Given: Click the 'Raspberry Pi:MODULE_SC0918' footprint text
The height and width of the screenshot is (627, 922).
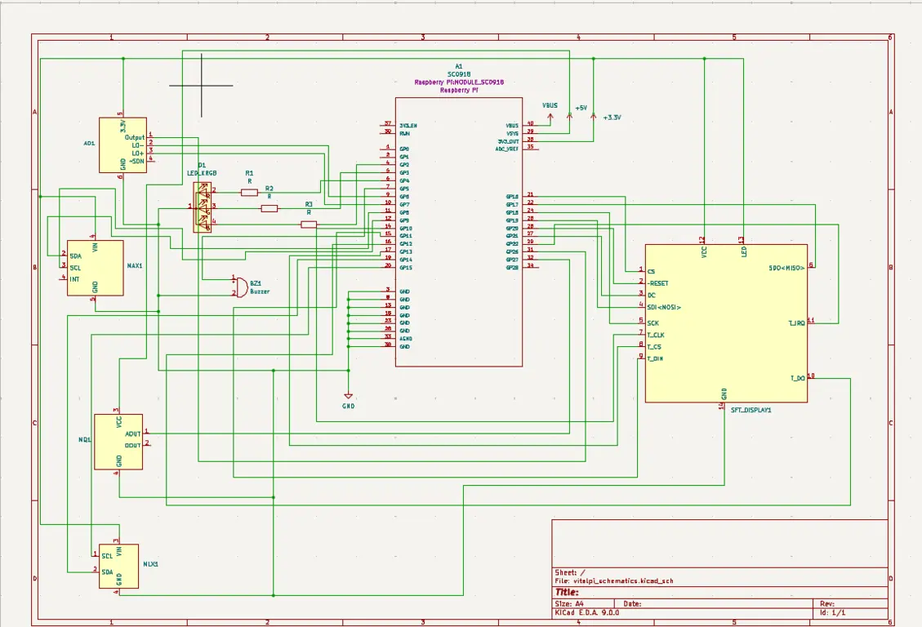Looking at the screenshot, I should point(459,82).
